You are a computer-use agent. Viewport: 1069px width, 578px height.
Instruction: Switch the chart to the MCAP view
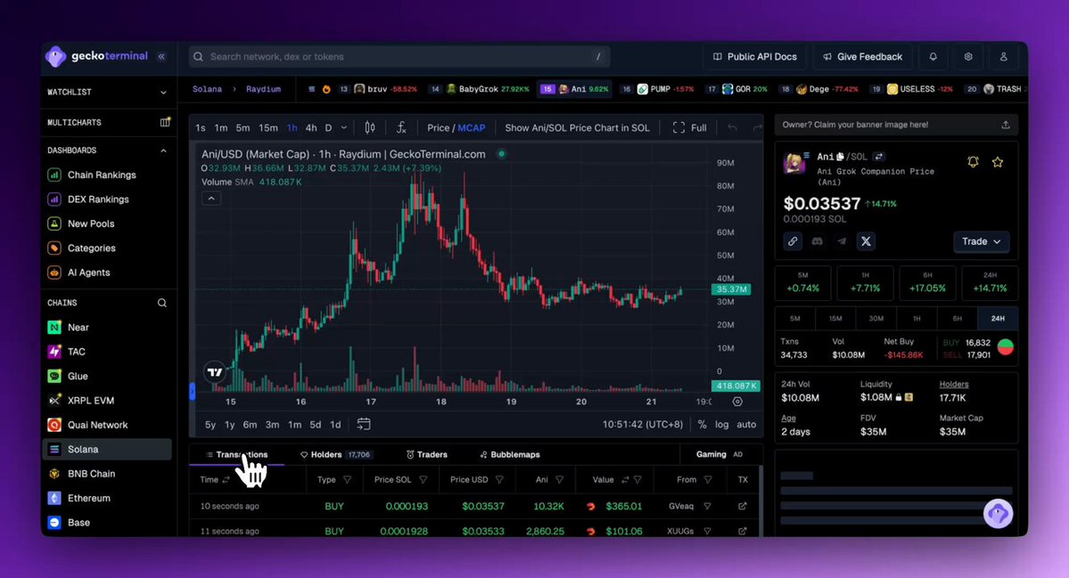coord(471,128)
